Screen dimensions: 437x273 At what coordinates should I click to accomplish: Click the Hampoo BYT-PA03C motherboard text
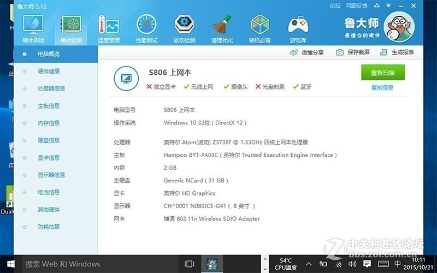tap(250, 155)
